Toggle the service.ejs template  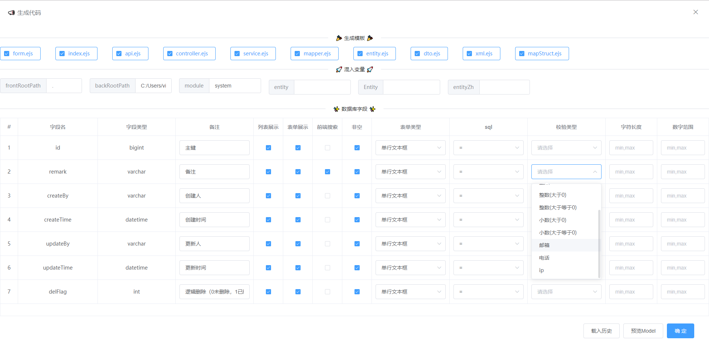click(237, 54)
